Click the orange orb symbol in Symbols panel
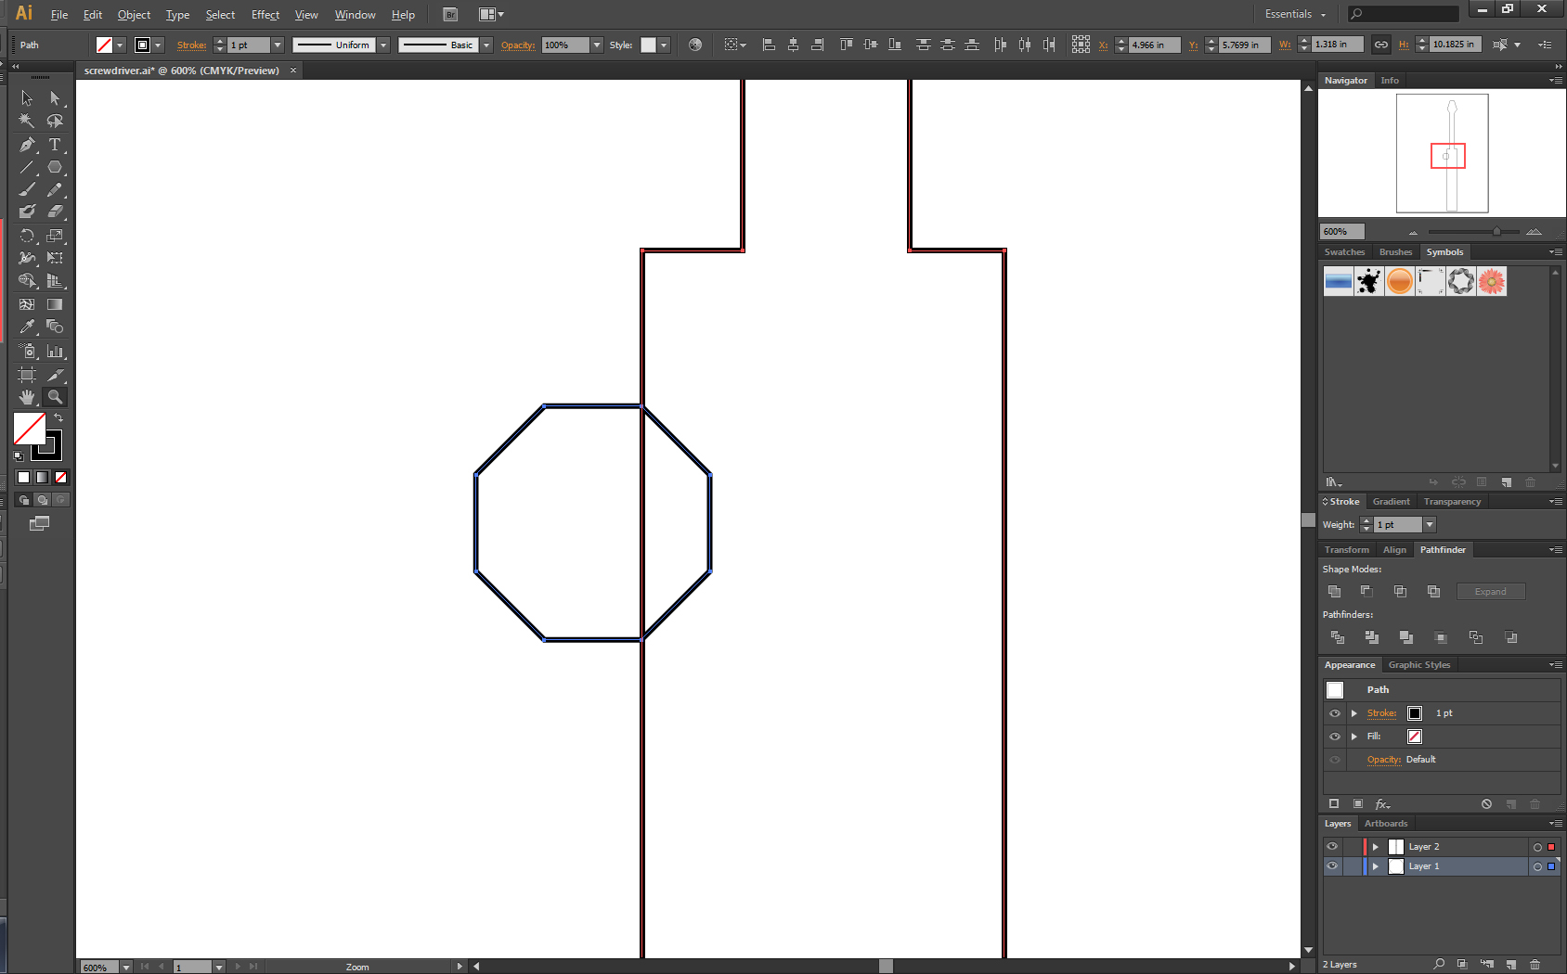 click(x=1399, y=281)
